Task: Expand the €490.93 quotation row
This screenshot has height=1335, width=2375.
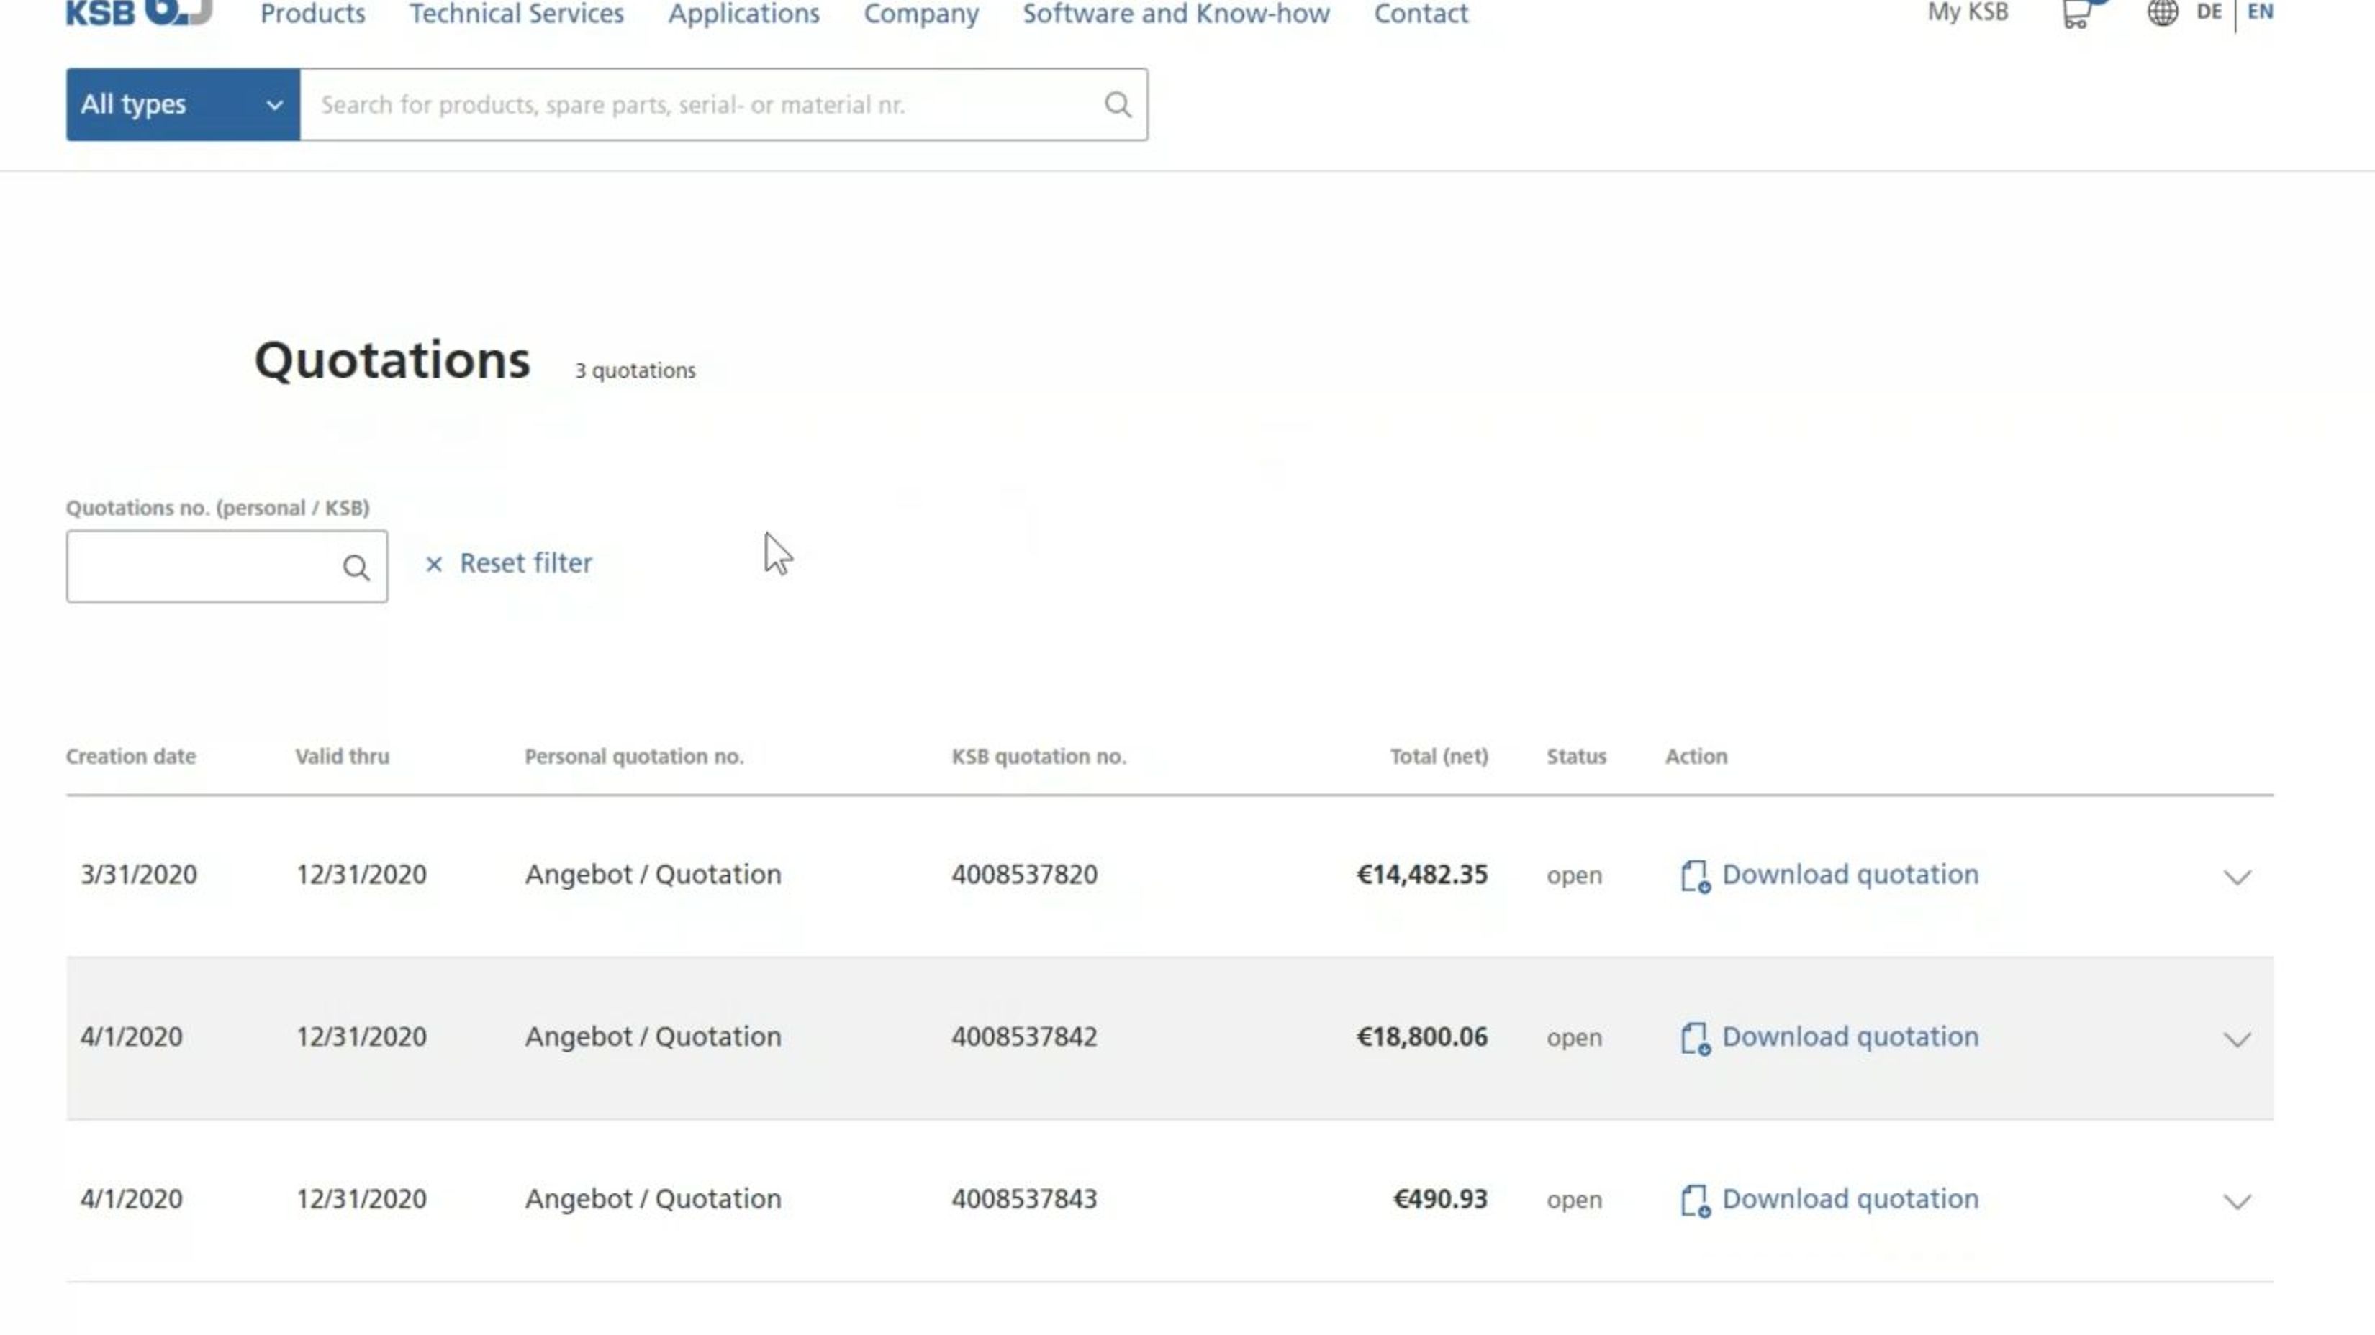Action: point(2237,1201)
